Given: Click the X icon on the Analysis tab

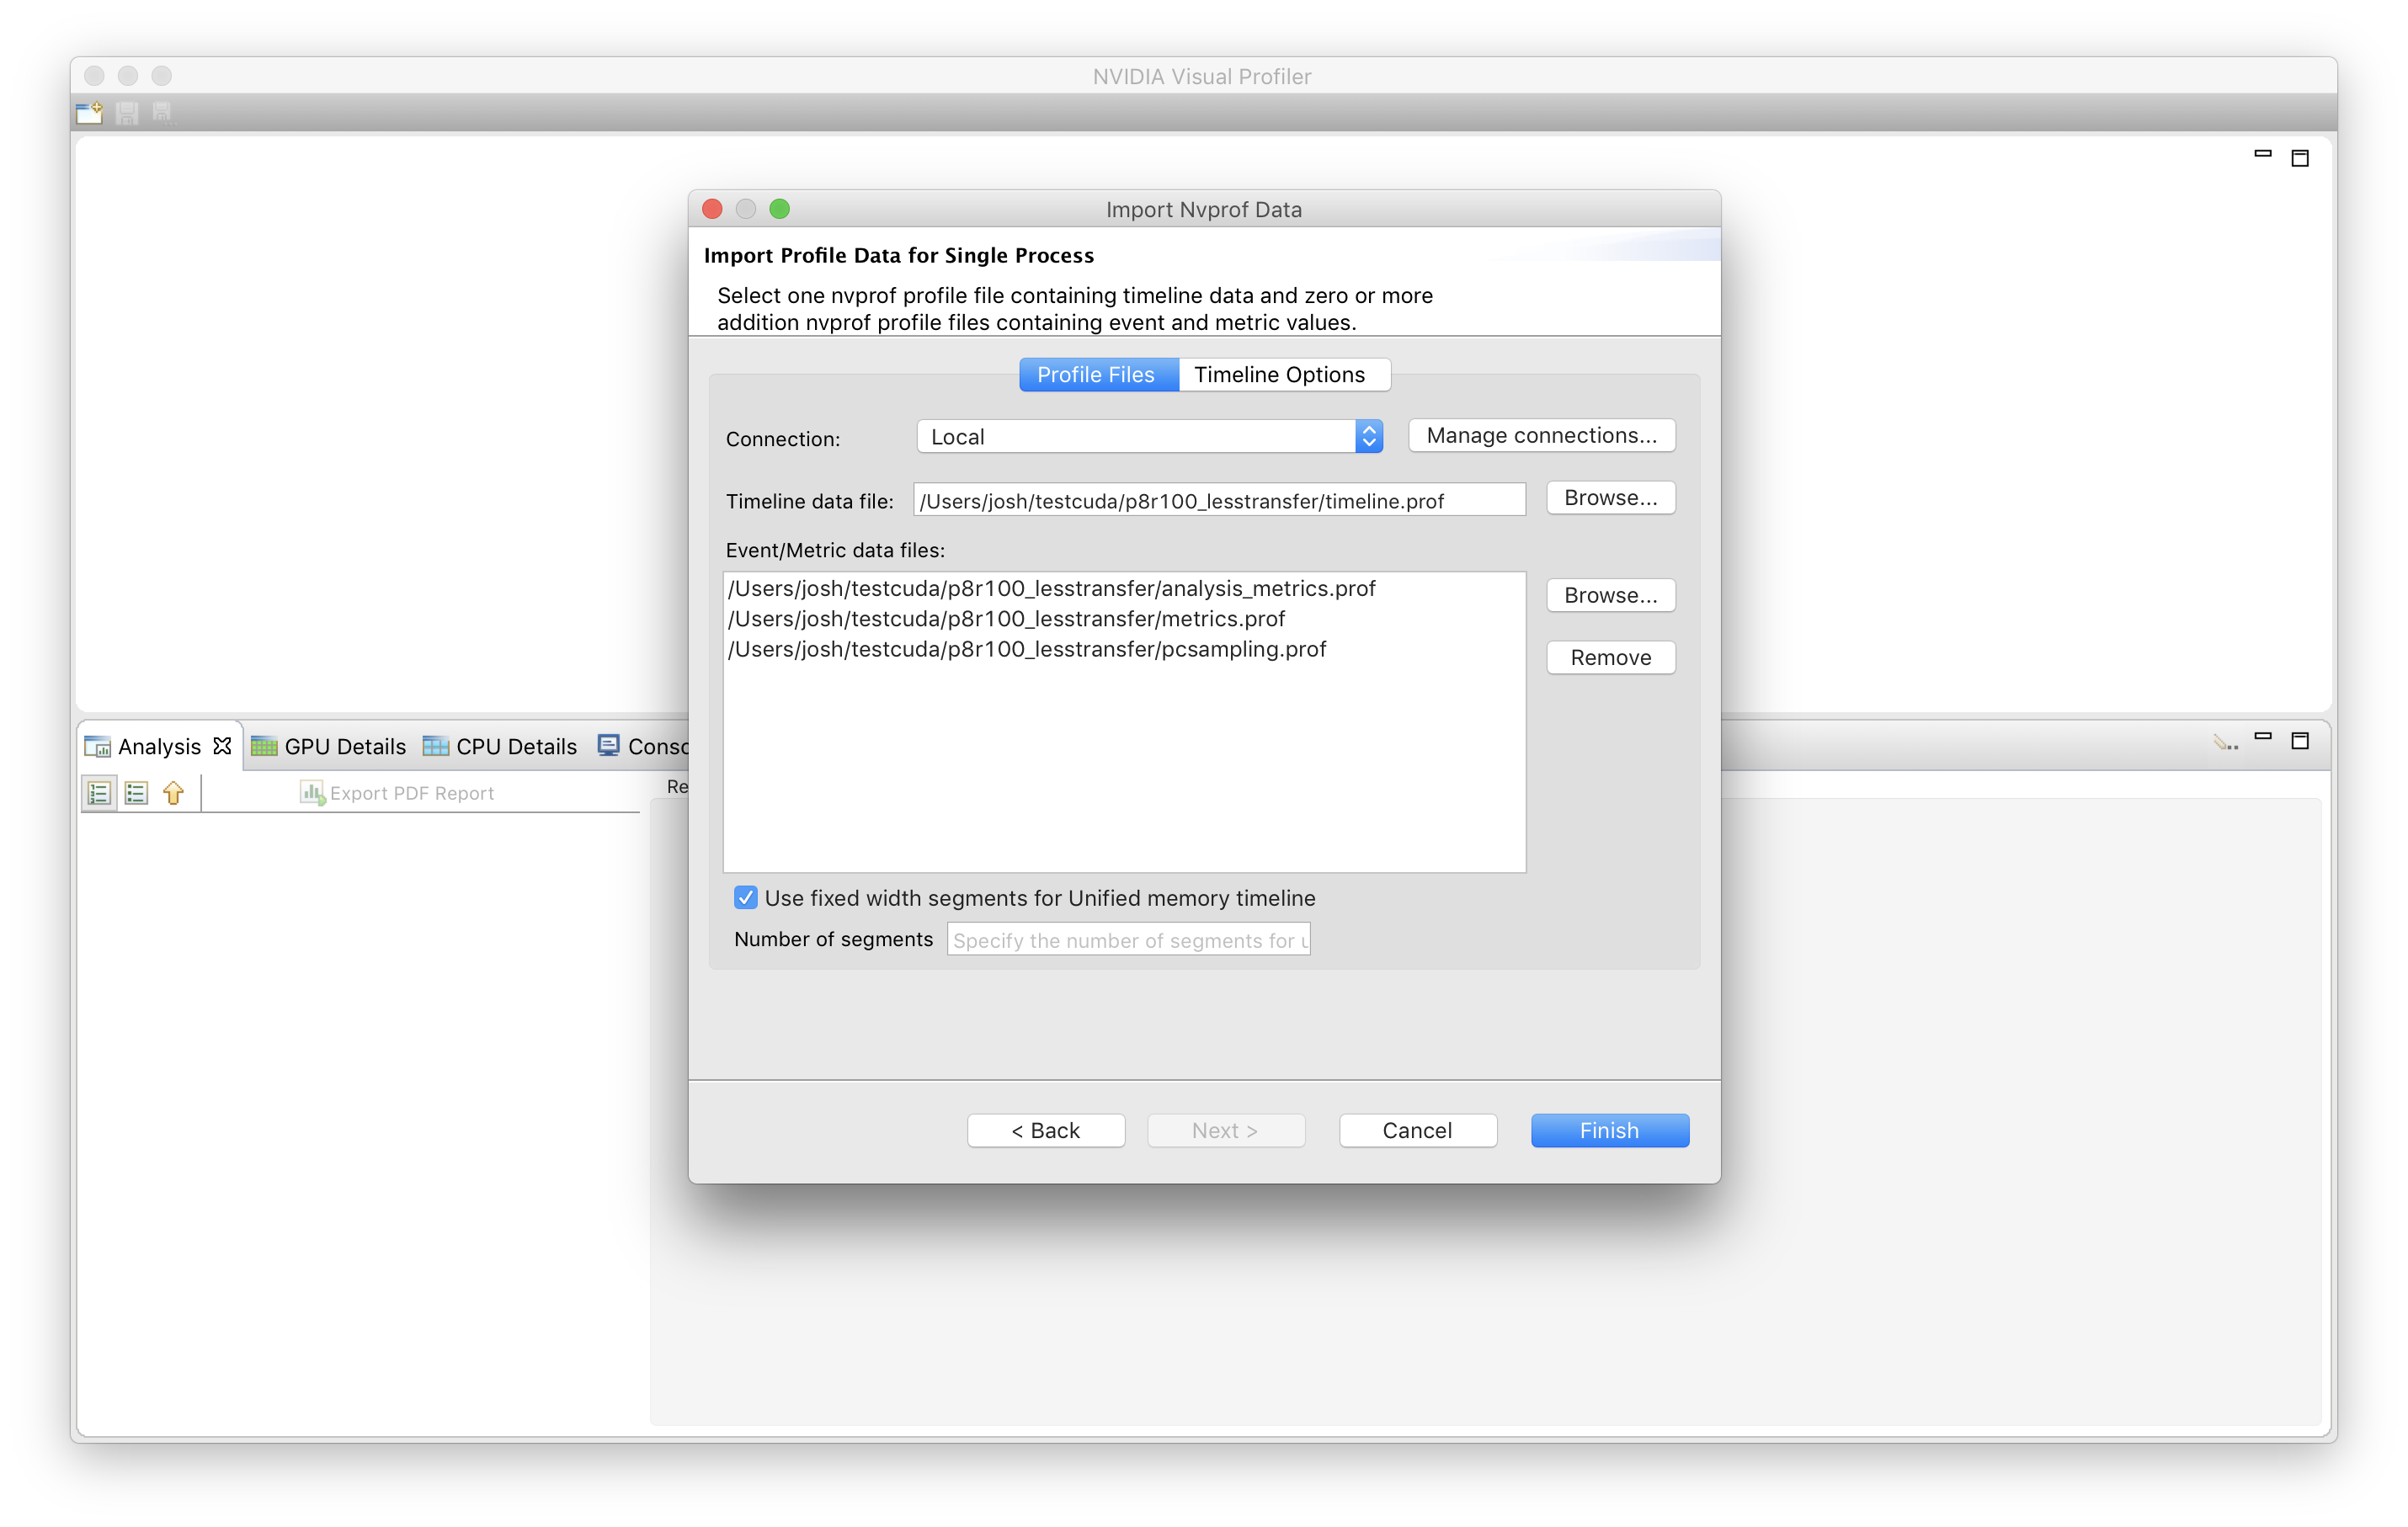Looking at the screenshot, I should [222, 746].
